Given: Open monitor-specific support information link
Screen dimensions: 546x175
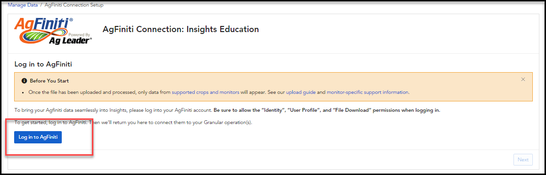Looking at the screenshot, I should (x=367, y=92).
